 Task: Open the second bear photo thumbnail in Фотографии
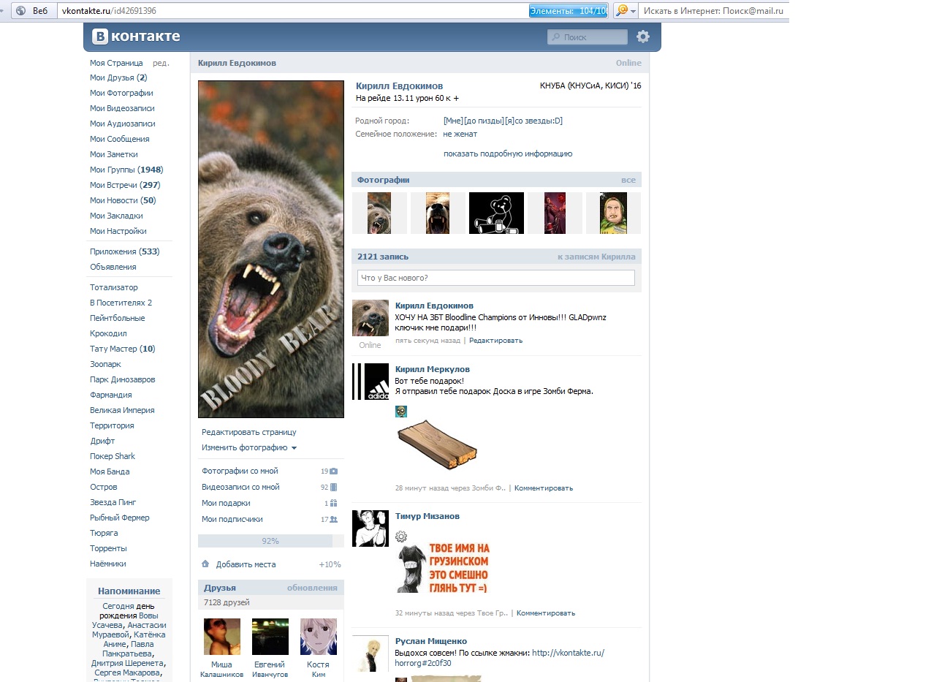438,213
